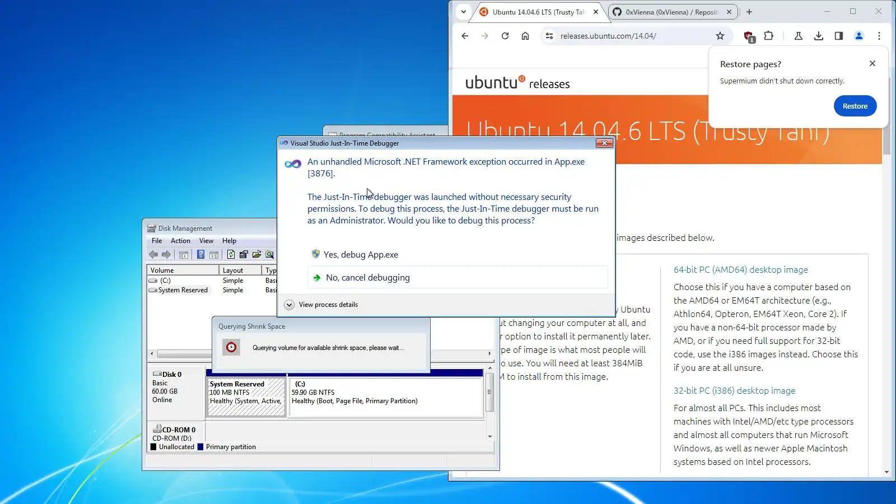Open the browser profile menu

[859, 36]
